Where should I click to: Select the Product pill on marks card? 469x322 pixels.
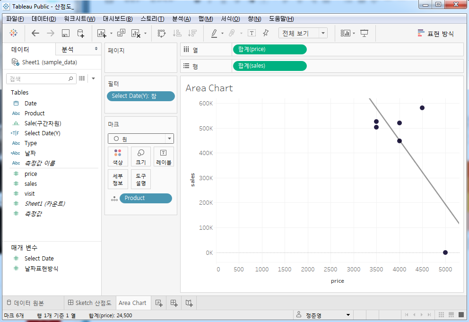(146, 198)
